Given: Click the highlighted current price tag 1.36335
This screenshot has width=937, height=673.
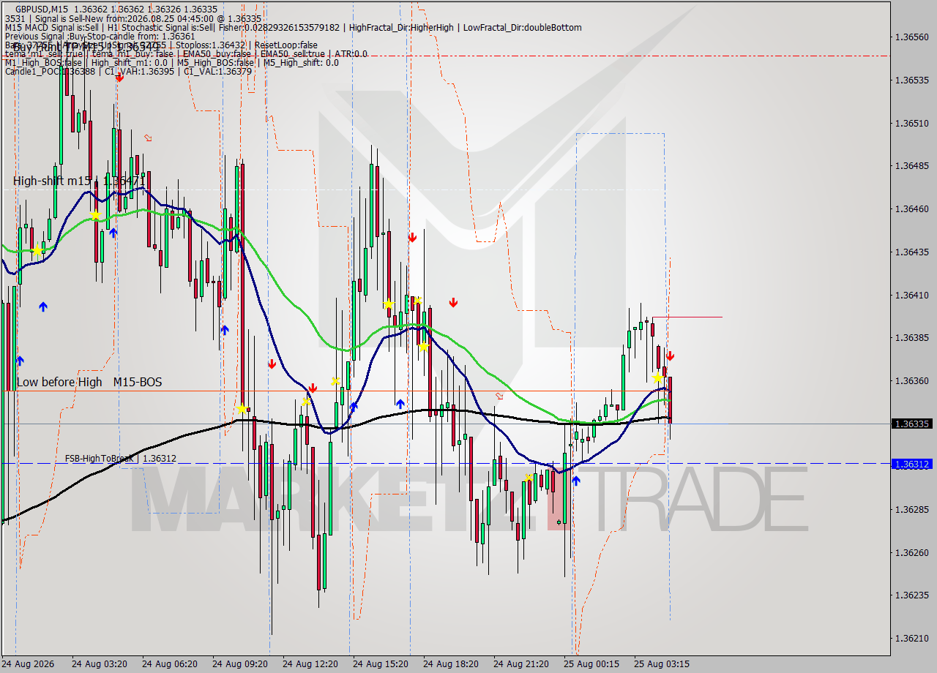Looking at the screenshot, I should coord(912,424).
